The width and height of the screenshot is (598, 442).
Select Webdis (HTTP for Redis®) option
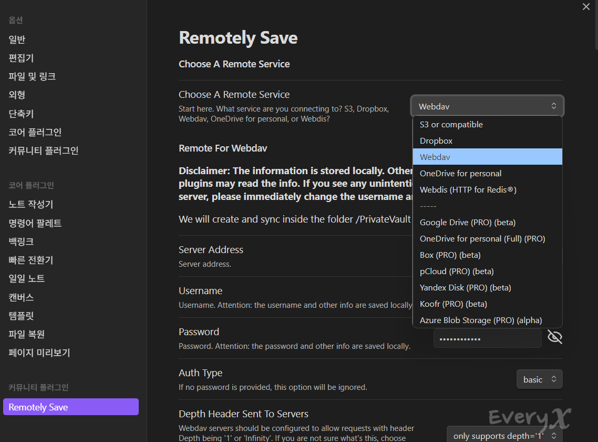488,190
